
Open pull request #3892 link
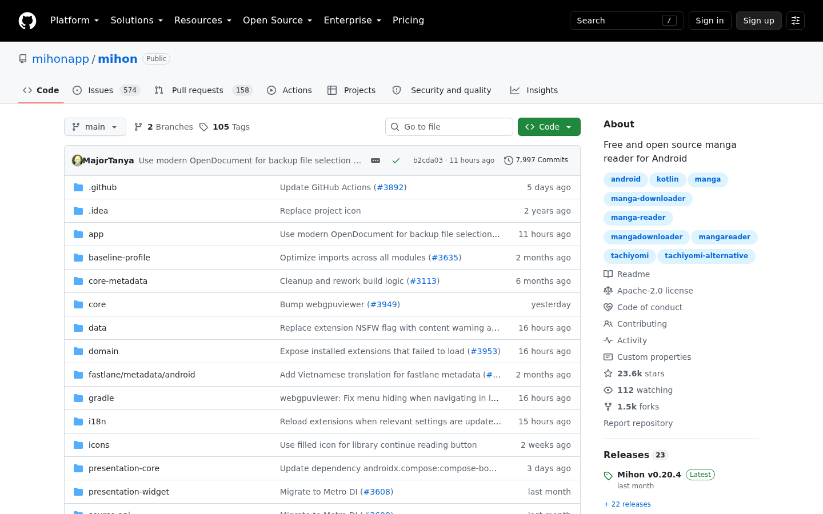click(390, 187)
